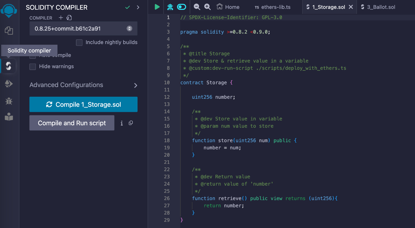This screenshot has height=228, width=415.
Task: Copy script info with the copy icon
Action: (x=131, y=123)
